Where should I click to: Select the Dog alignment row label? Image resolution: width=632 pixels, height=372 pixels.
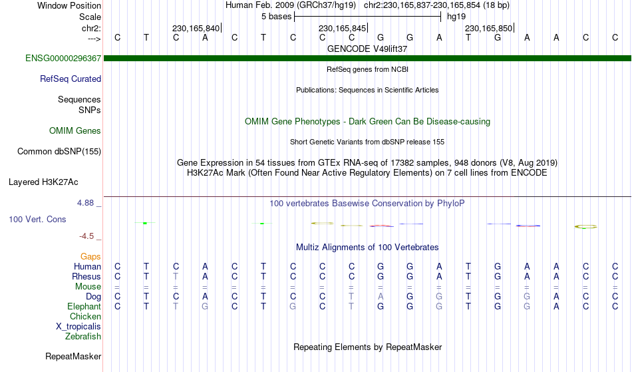(94, 297)
